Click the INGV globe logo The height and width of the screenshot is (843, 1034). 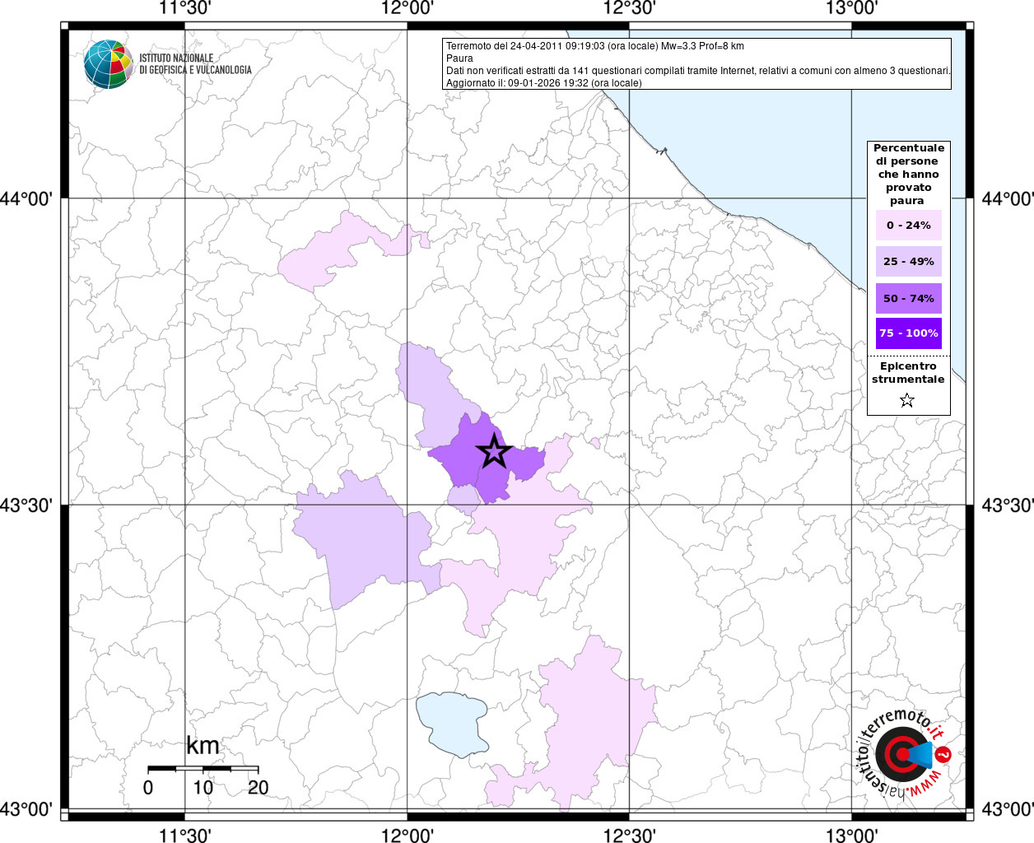click(x=108, y=64)
